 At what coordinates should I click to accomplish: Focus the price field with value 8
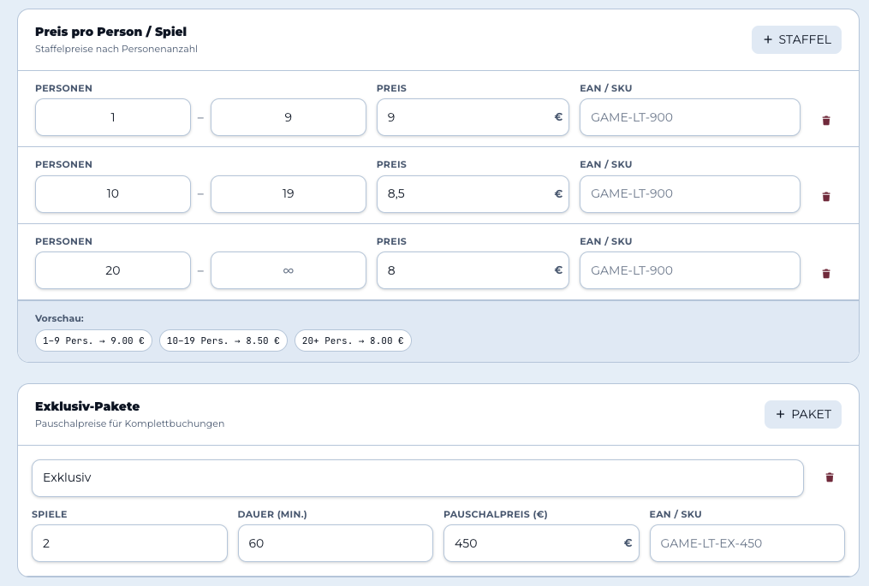(473, 271)
